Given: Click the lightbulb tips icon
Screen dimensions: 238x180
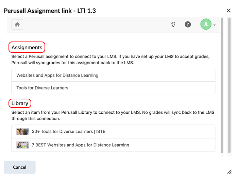Looking at the screenshot, I should (173, 24).
